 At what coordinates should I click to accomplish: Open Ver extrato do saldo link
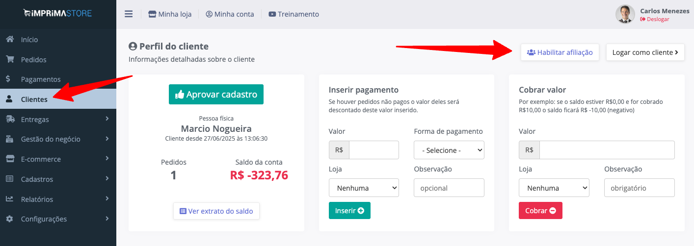216,211
